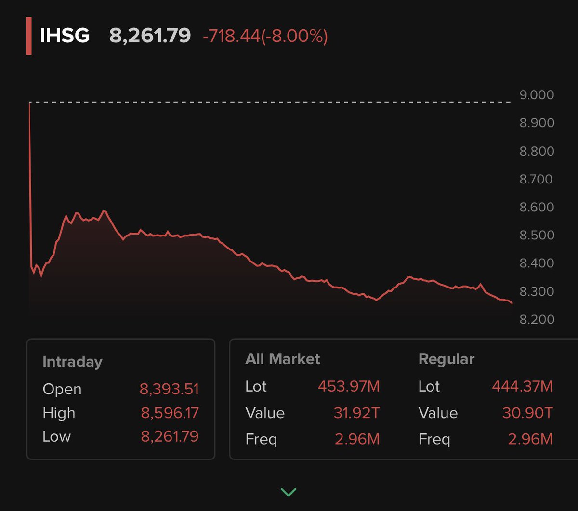Click the High label in Intraday
This screenshot has height=511, width=578.
[x=59, y=413]
